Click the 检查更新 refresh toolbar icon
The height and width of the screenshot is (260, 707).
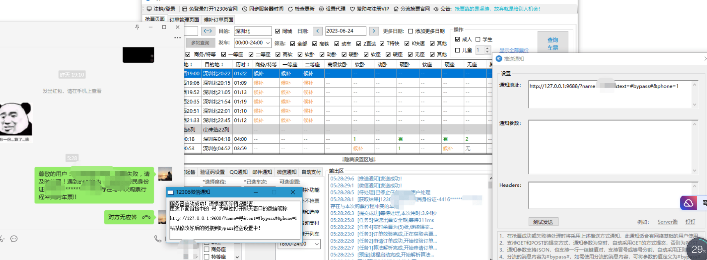tap(290, 9)
